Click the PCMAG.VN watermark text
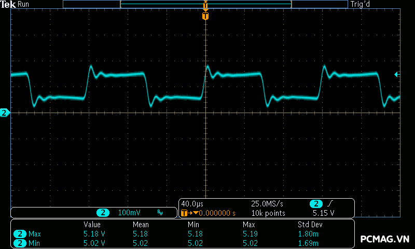This screenshot has height=249, width=415. [384, 239]
